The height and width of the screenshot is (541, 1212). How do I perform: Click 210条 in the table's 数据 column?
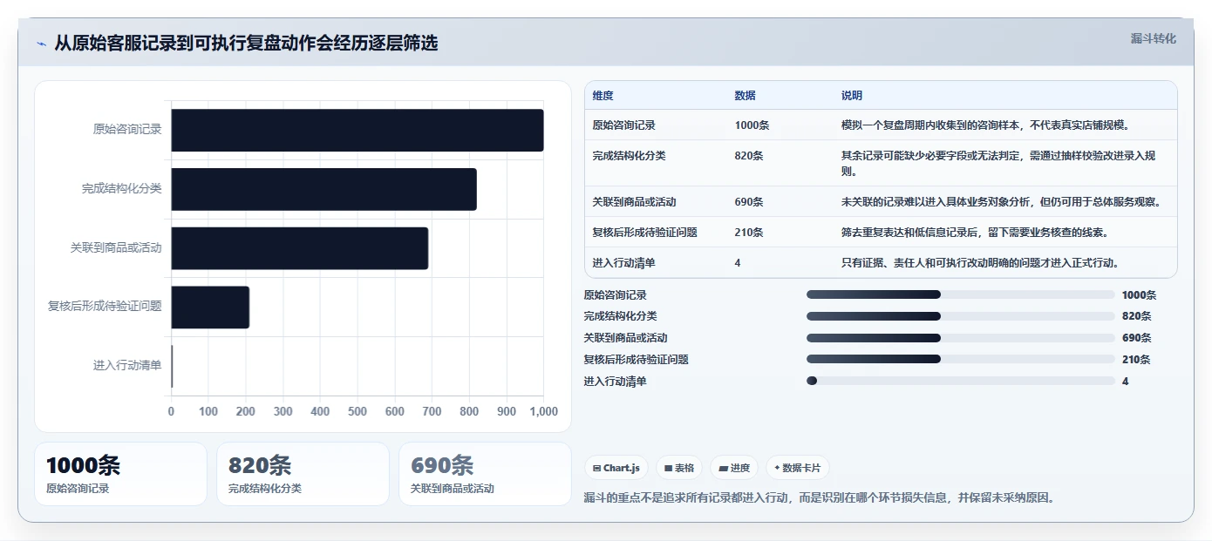[x=748, y=233]
